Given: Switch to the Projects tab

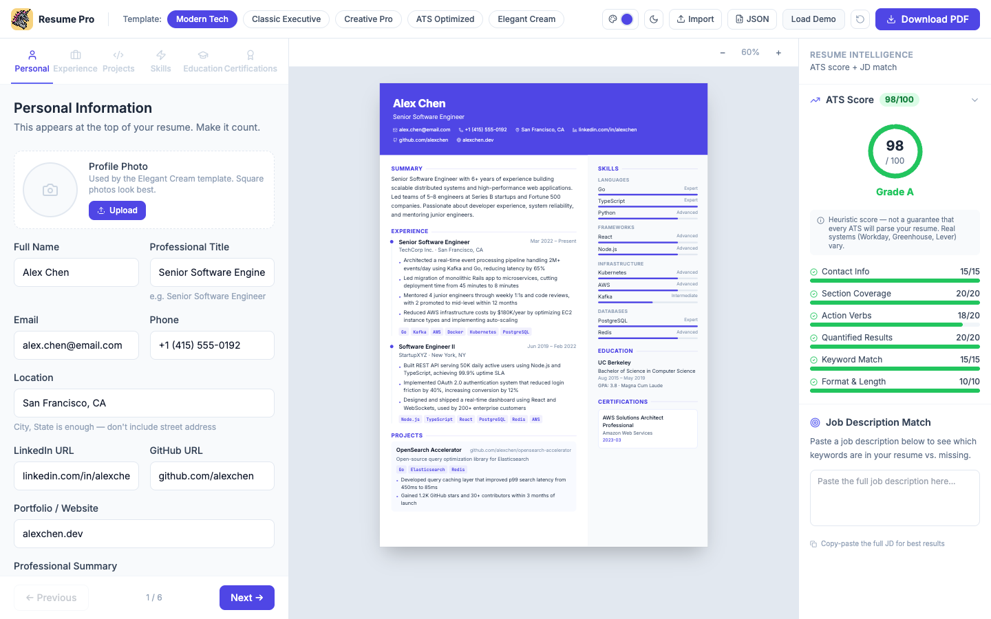Looking at the screenshot, I should [x=118, y=61].
